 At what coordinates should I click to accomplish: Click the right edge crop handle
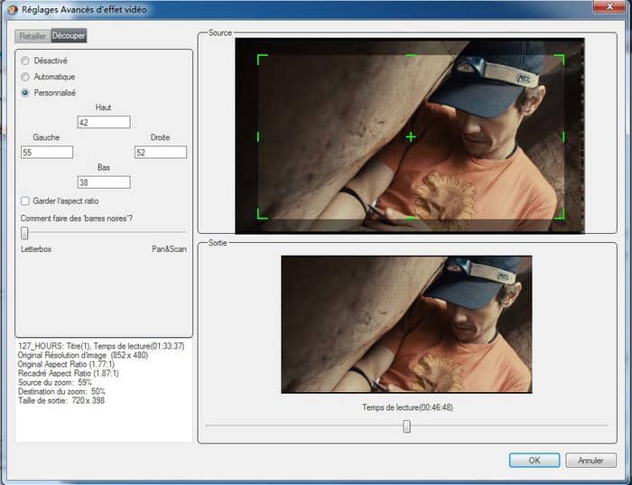(x=563, y=137)
